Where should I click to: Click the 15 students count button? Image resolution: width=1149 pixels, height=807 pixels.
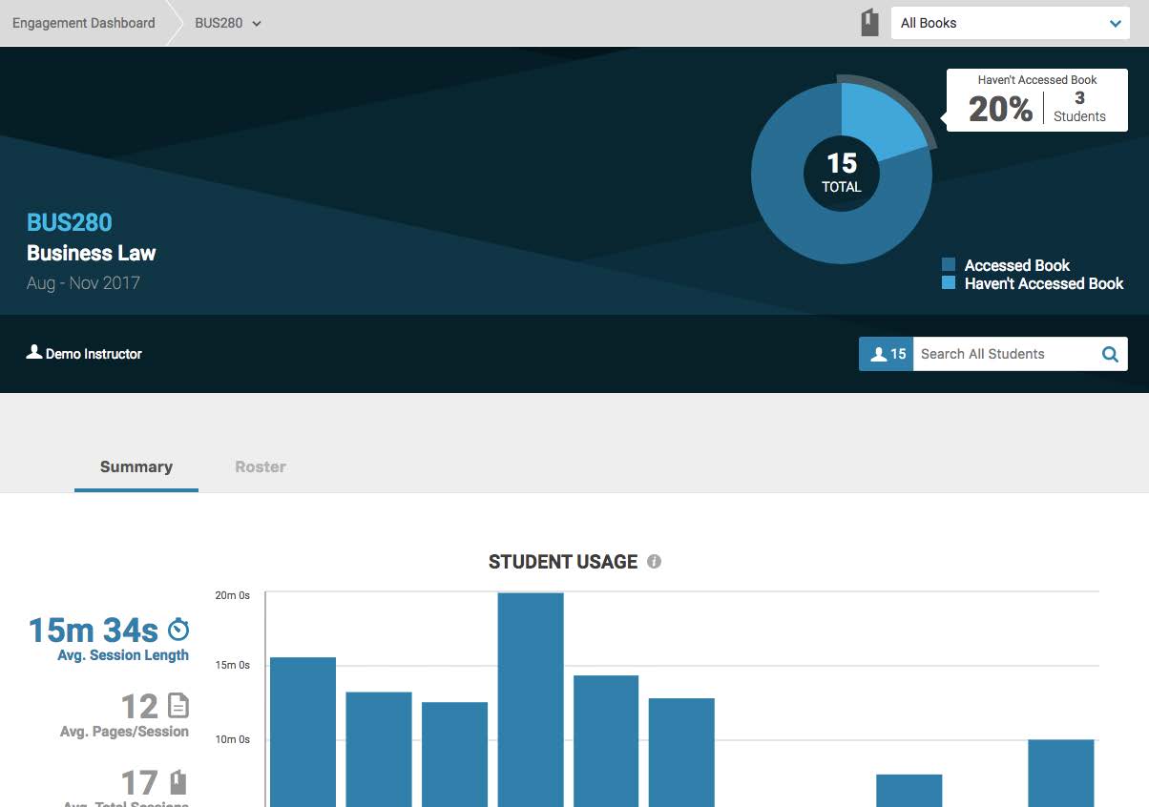pyautogui.click(x=887, y=354)
